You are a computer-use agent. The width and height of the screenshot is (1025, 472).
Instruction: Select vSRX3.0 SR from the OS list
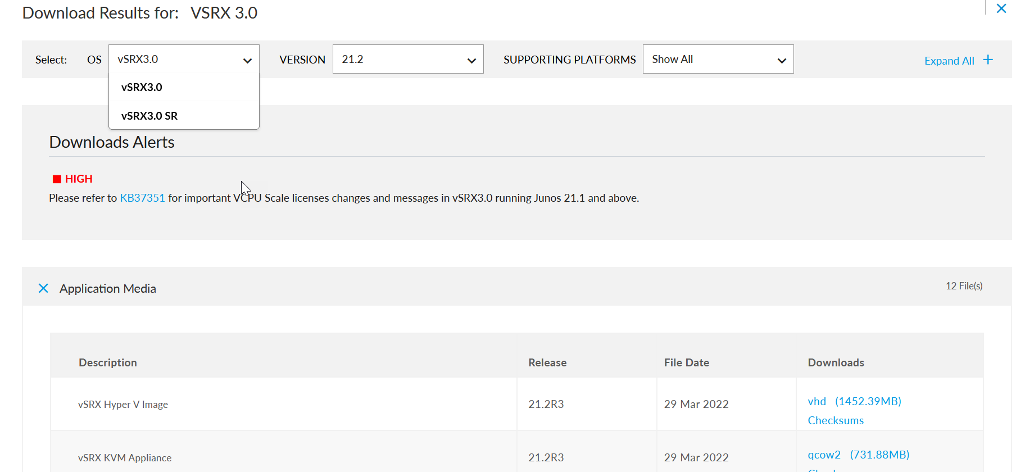click(x=149, y=116)
